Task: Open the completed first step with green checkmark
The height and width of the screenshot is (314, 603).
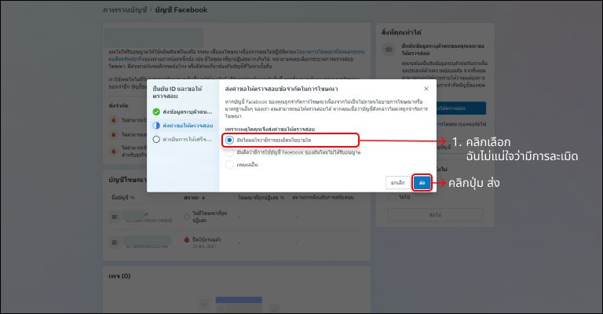Action: click(183, 111)
